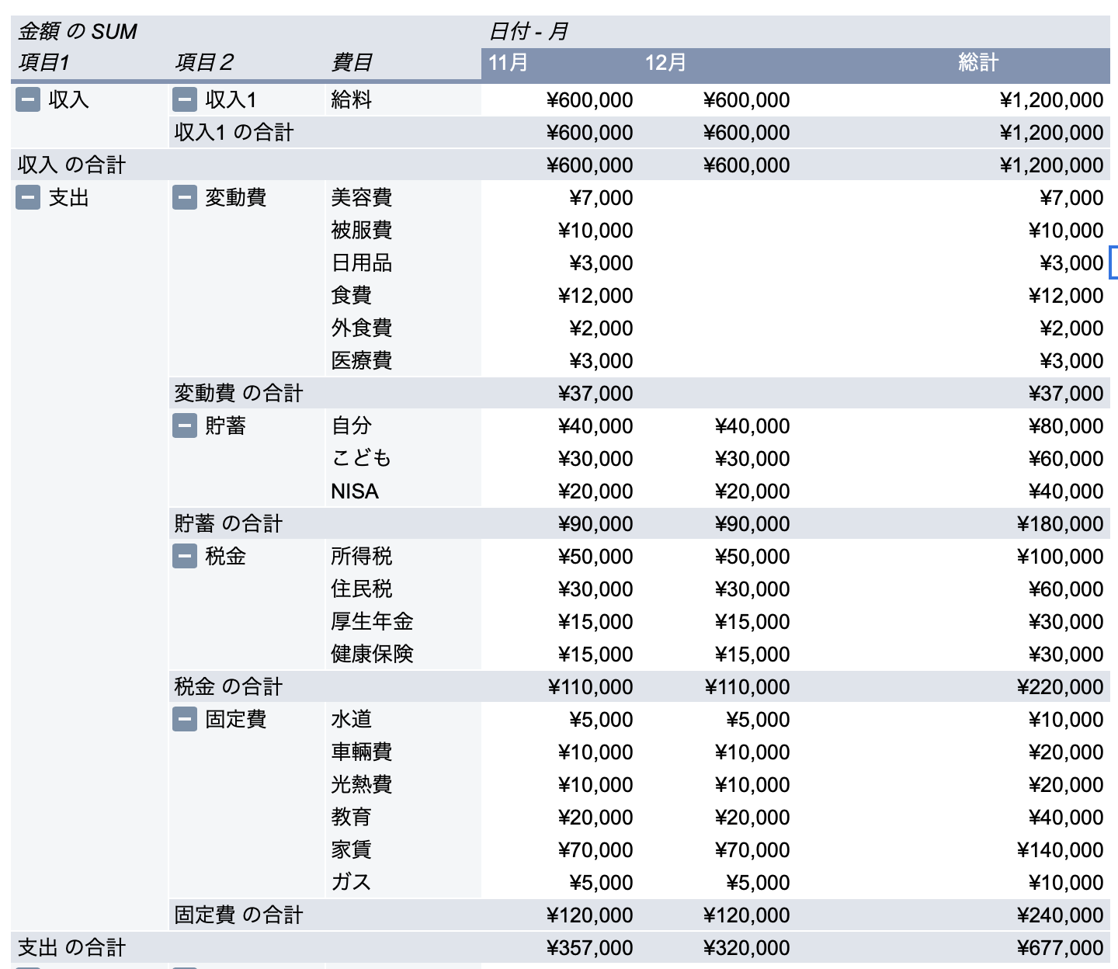Select the 12月 column header
The width and height of the screenshot is (1118, 969).
[x=665, y=63]
